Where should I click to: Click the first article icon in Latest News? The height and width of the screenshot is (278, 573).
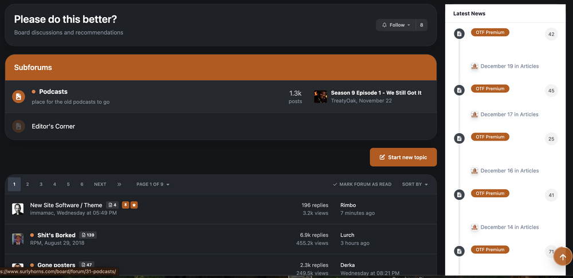point(459,34)
